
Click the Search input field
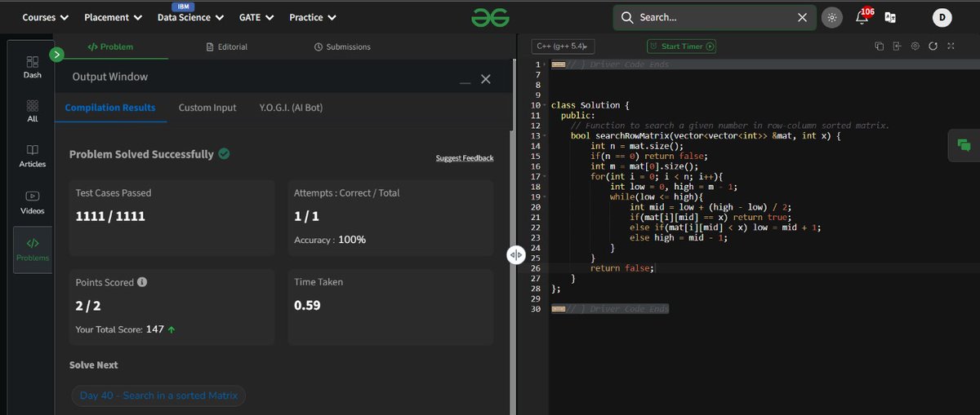coord(715,17)
